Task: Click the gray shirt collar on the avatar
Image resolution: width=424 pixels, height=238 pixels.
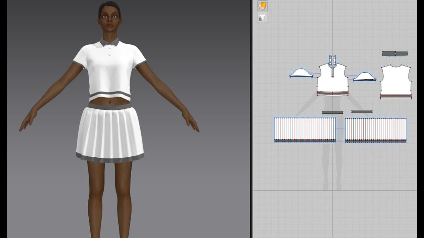Action: tap(110, 42)
